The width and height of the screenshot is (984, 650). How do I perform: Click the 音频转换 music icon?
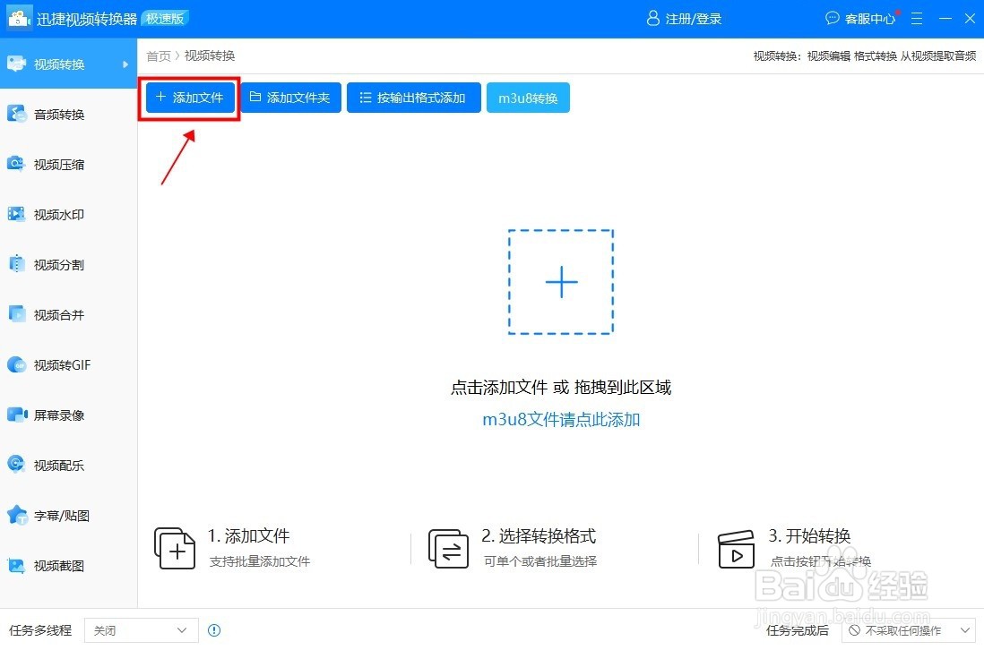coord(16,114)
